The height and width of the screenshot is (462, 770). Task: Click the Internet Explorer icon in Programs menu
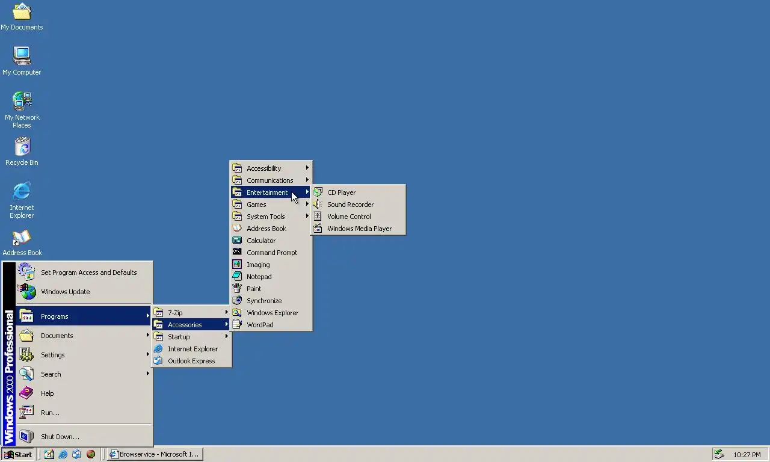tap(158, 349)
